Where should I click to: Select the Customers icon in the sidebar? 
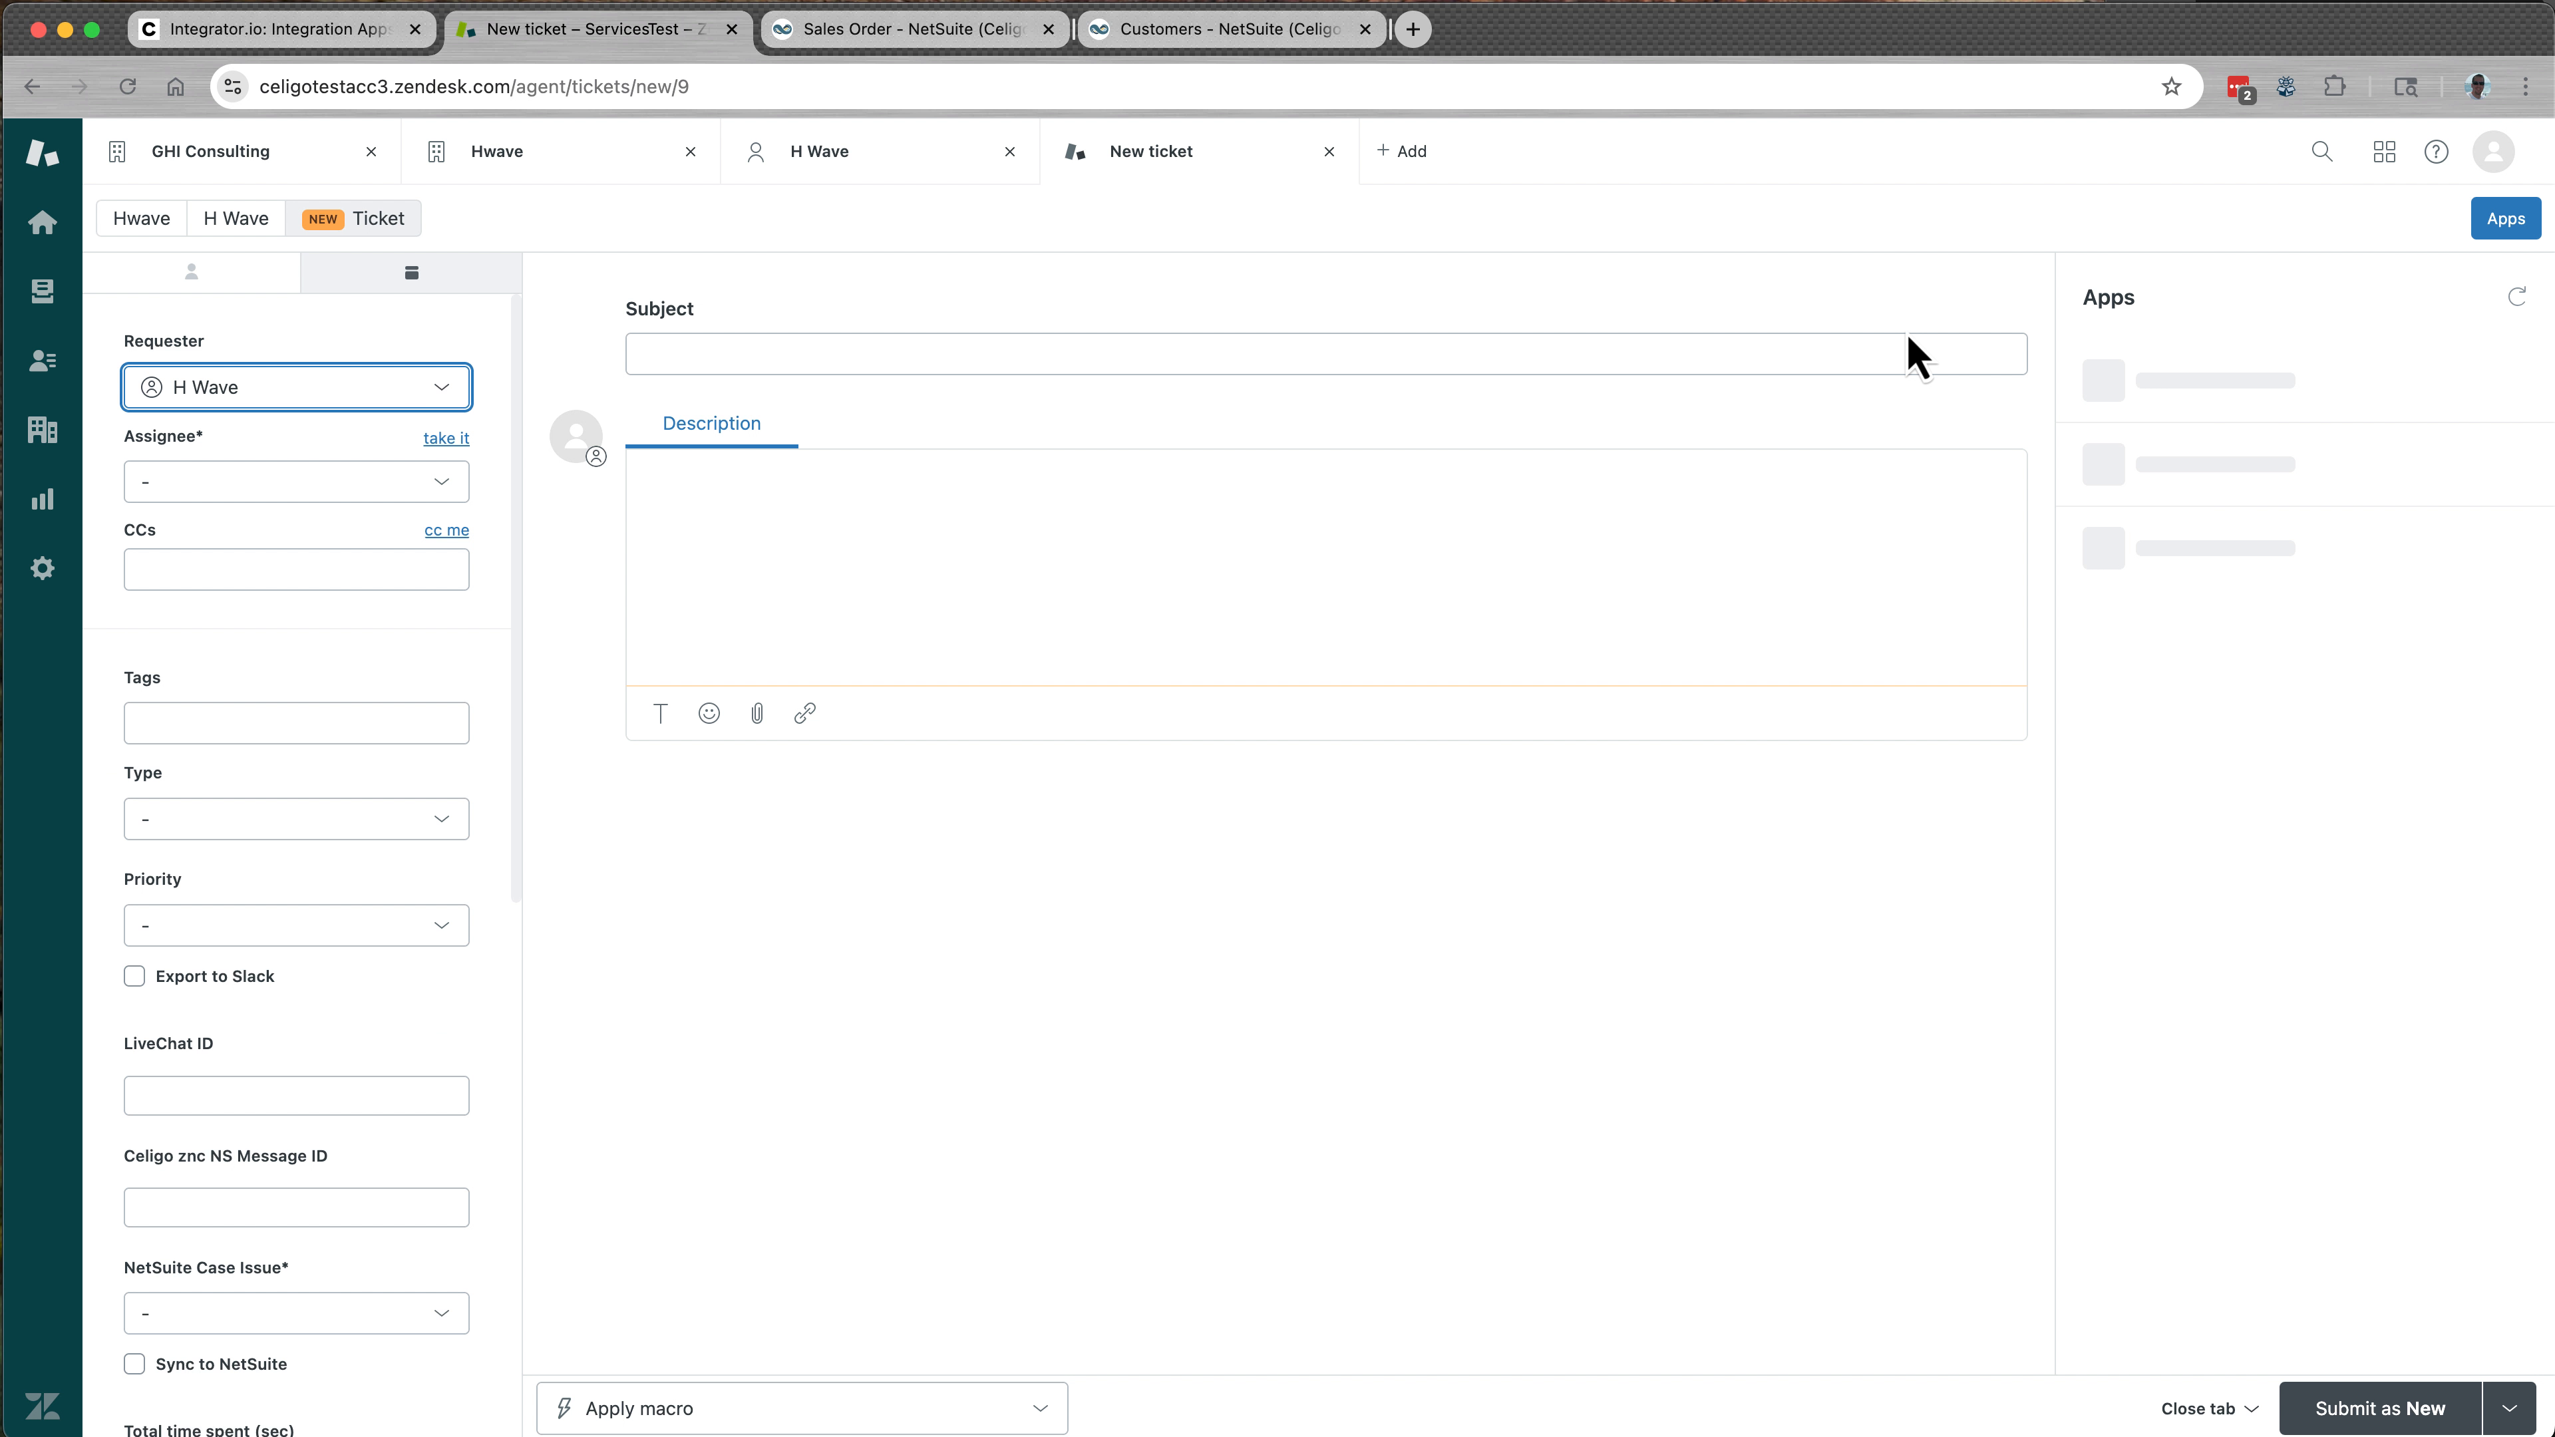[43, 360]
